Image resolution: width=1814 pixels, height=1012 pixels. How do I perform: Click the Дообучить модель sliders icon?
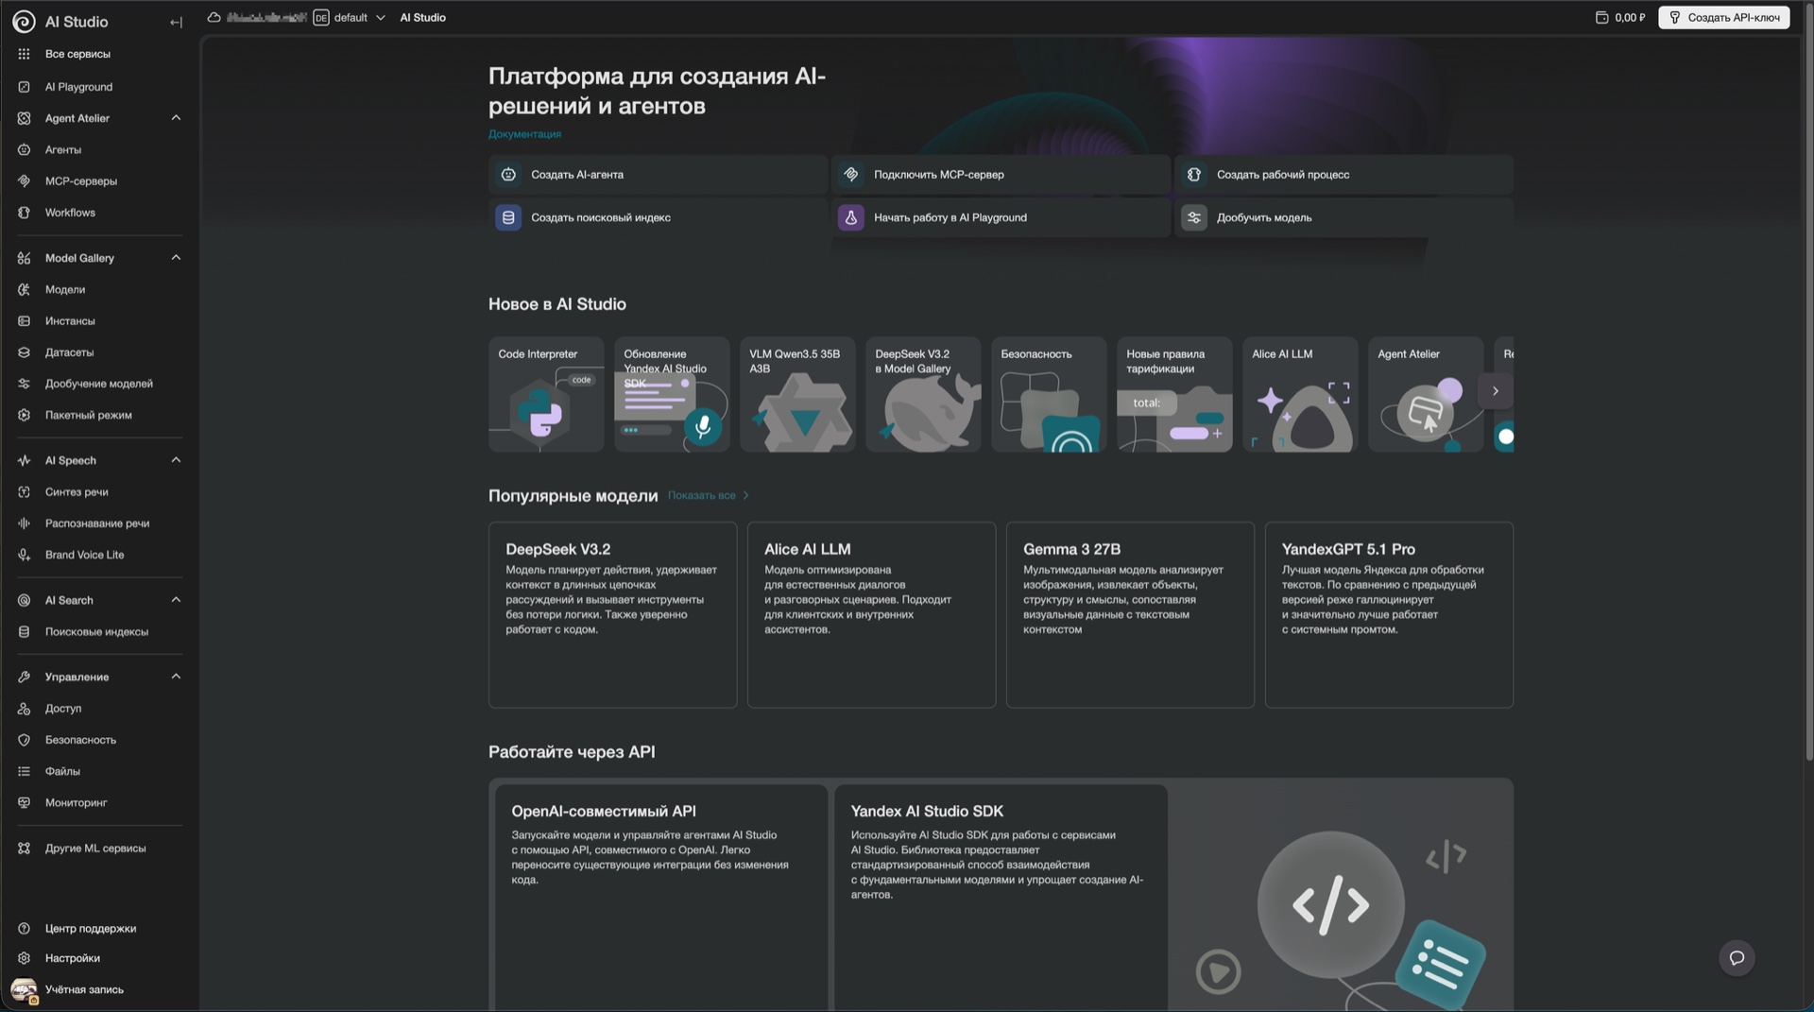click(1193, 218)
